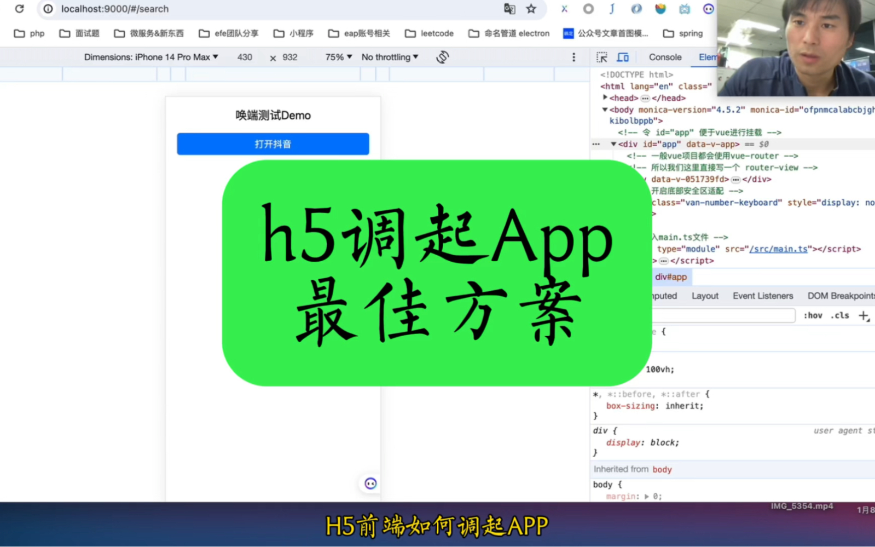Click the body link in Inherited from

[662, 469]
